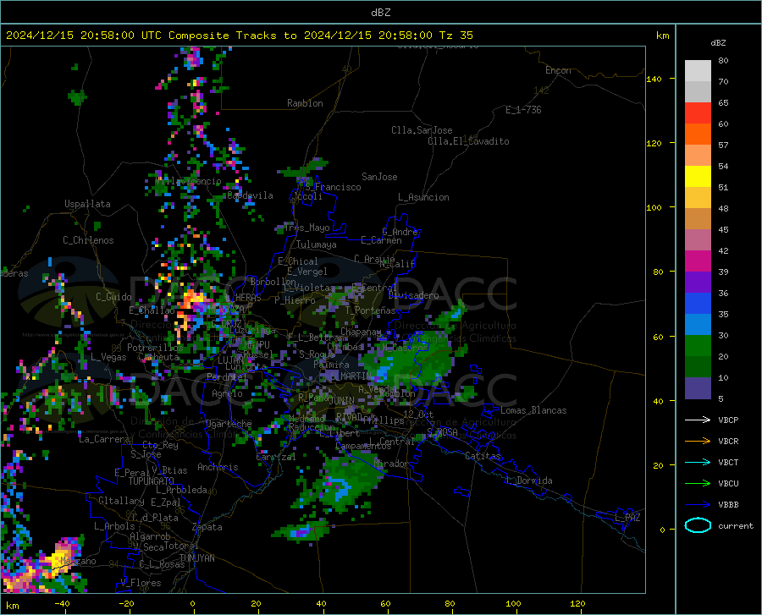762x615 pixels.
Task: Click the 'Divisadero' map label
Action: 413,295
